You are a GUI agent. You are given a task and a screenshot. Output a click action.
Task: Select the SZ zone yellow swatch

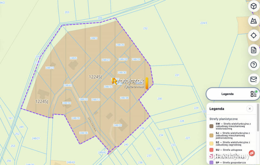coord(211,143)
